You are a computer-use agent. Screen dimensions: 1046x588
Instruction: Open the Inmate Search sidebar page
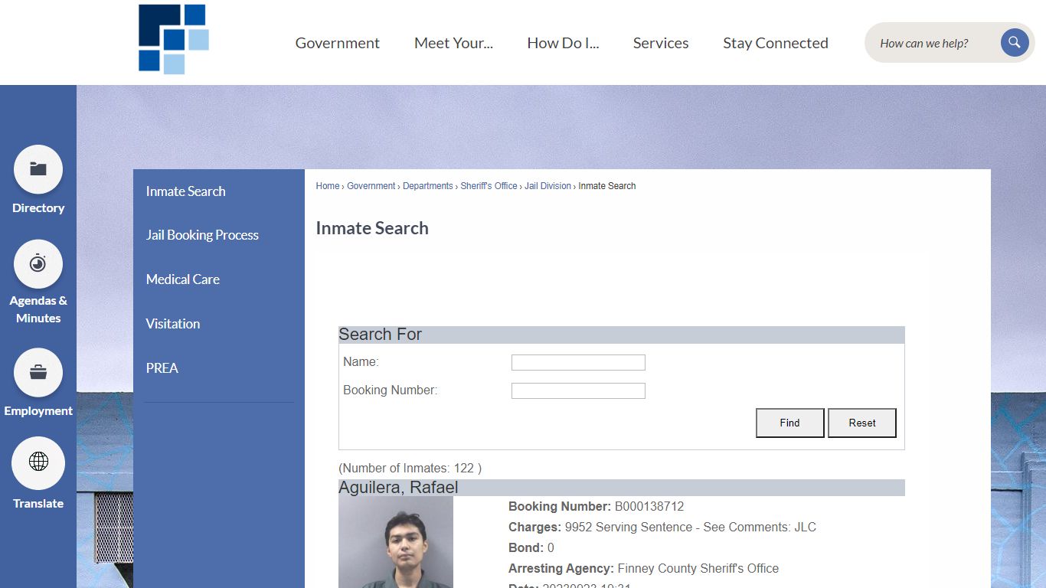tap(185, 191)
